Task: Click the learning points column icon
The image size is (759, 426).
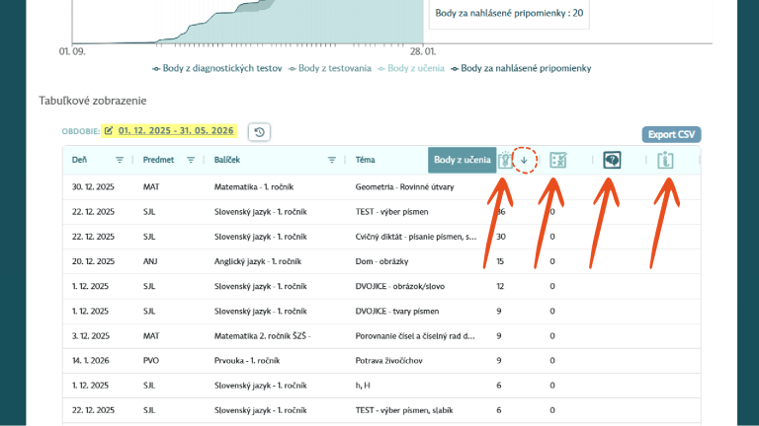Action: [506, 161]
